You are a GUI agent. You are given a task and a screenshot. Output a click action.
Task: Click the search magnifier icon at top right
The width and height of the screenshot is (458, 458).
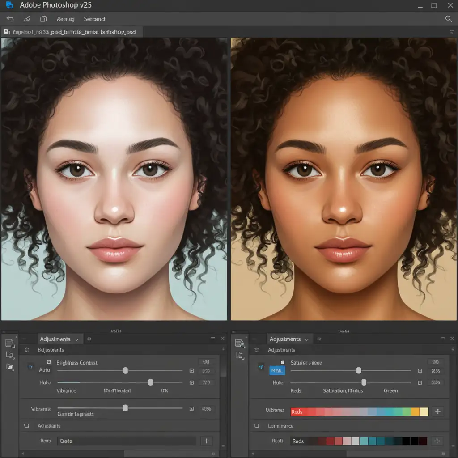(448, 19)
